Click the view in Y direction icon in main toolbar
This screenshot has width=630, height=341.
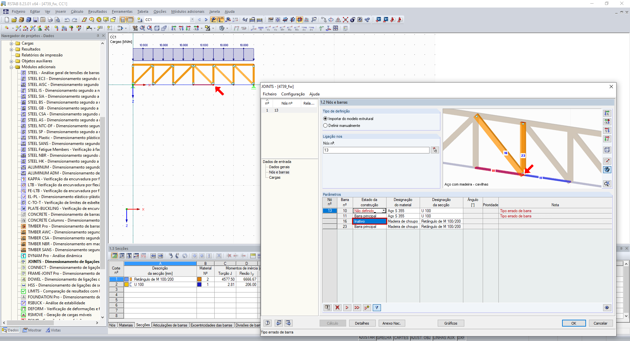pos(181,28)
